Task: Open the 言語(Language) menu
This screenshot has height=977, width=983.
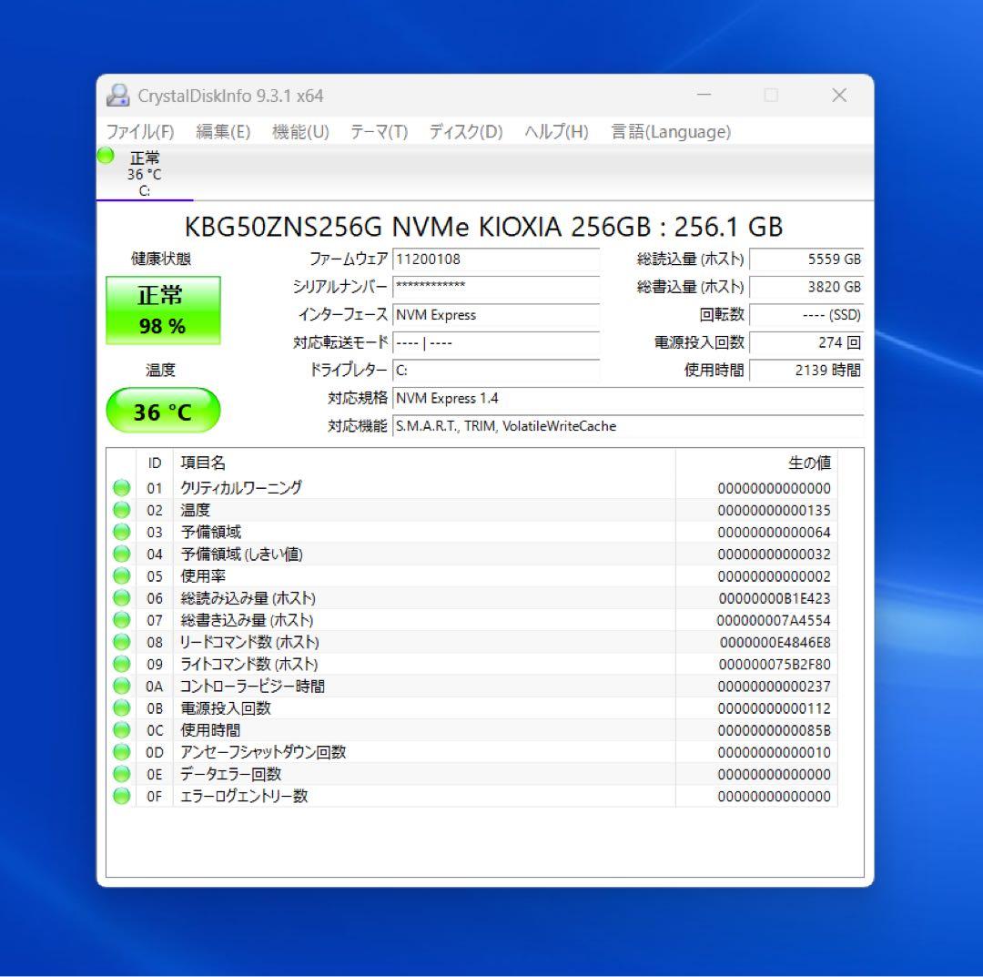Action: pyautogui.click(x=670, y=131)
